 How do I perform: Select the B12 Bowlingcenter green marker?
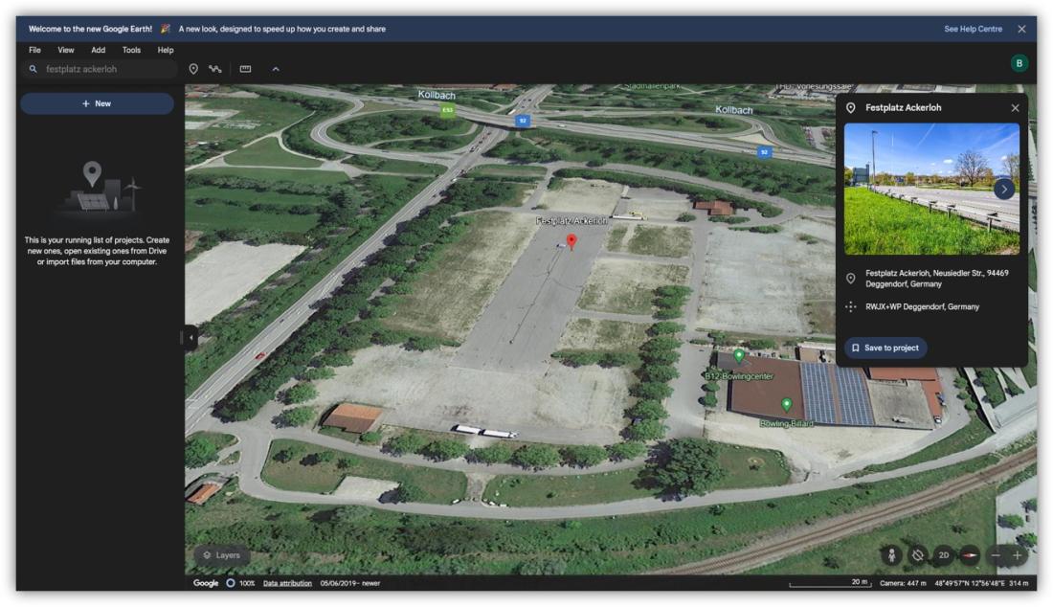739,356
